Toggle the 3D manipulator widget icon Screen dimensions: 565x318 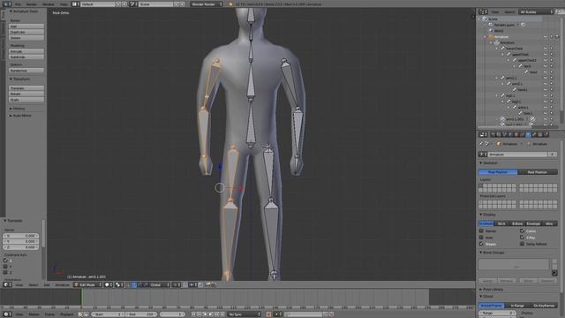coord(128,284)
